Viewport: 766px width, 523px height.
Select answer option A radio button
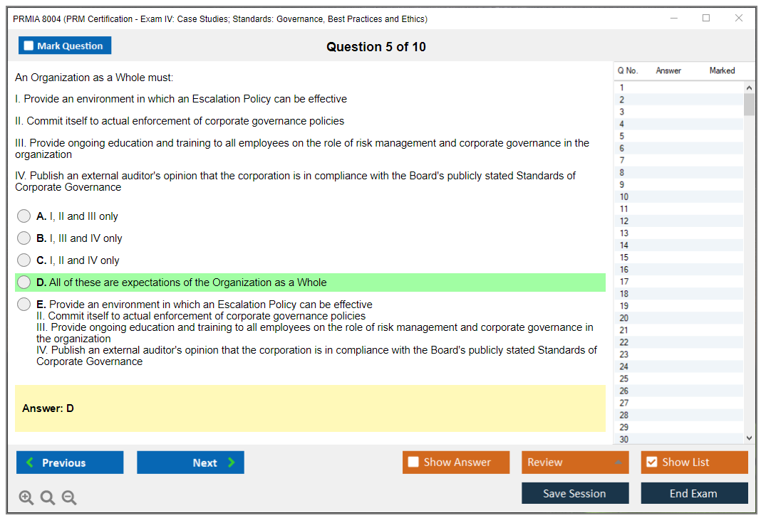[24, 216]
